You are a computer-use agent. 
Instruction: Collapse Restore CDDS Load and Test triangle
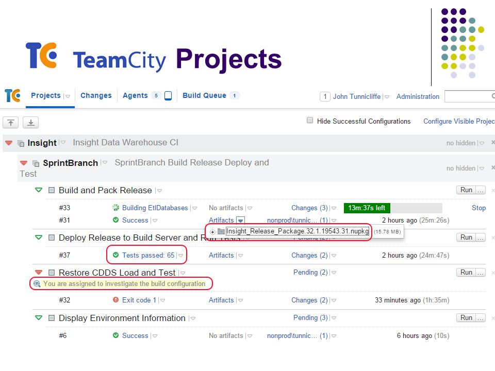tap(39, 272)
